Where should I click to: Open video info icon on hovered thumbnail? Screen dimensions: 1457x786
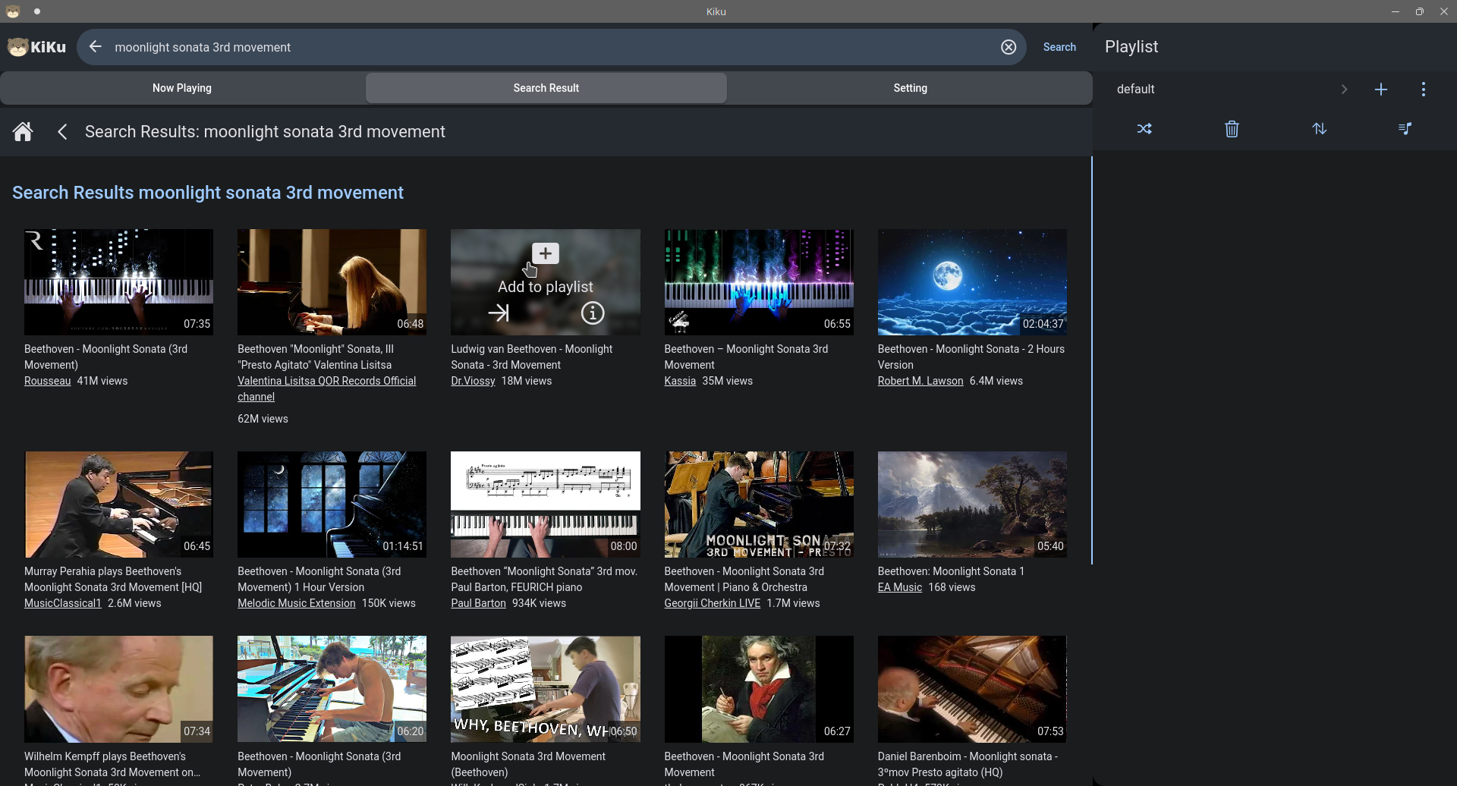(593, 313)
